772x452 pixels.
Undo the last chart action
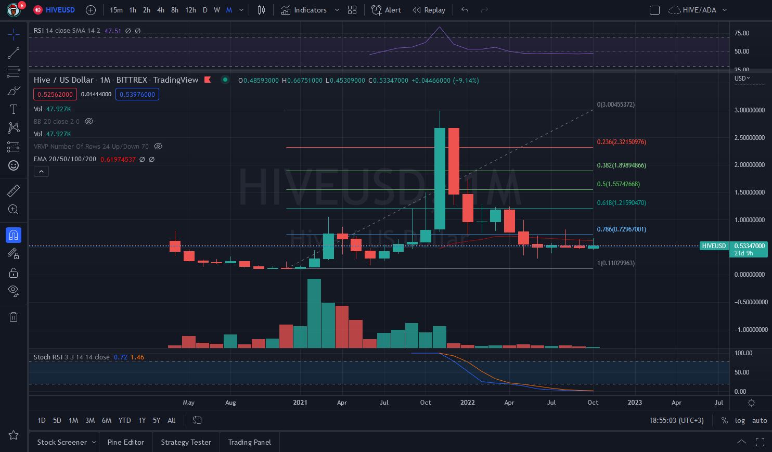pos(465,10)
